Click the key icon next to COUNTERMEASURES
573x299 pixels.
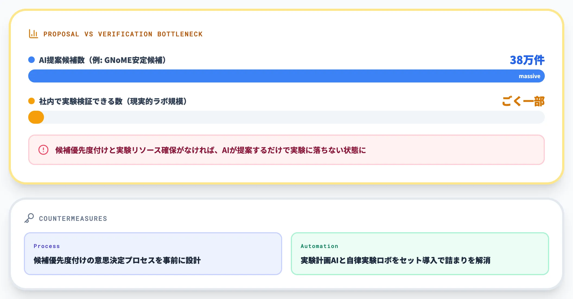tap(29, 218)
